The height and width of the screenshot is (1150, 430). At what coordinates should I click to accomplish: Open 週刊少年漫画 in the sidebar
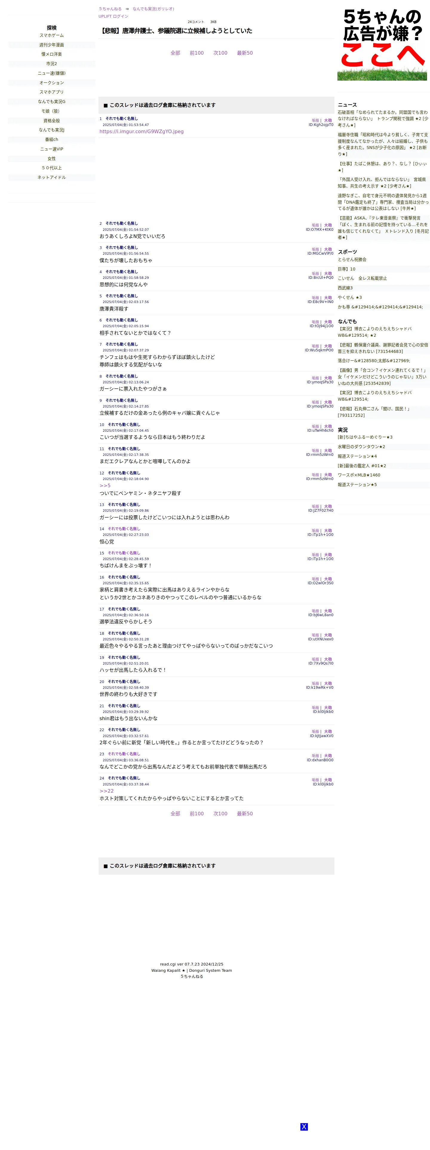[52, 45]
